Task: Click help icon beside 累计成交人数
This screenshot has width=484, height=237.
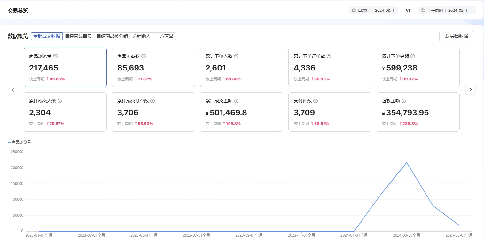Action: coord(60,101)
